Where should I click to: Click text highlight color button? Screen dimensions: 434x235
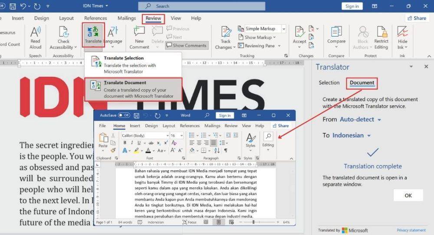coord(136,150)
